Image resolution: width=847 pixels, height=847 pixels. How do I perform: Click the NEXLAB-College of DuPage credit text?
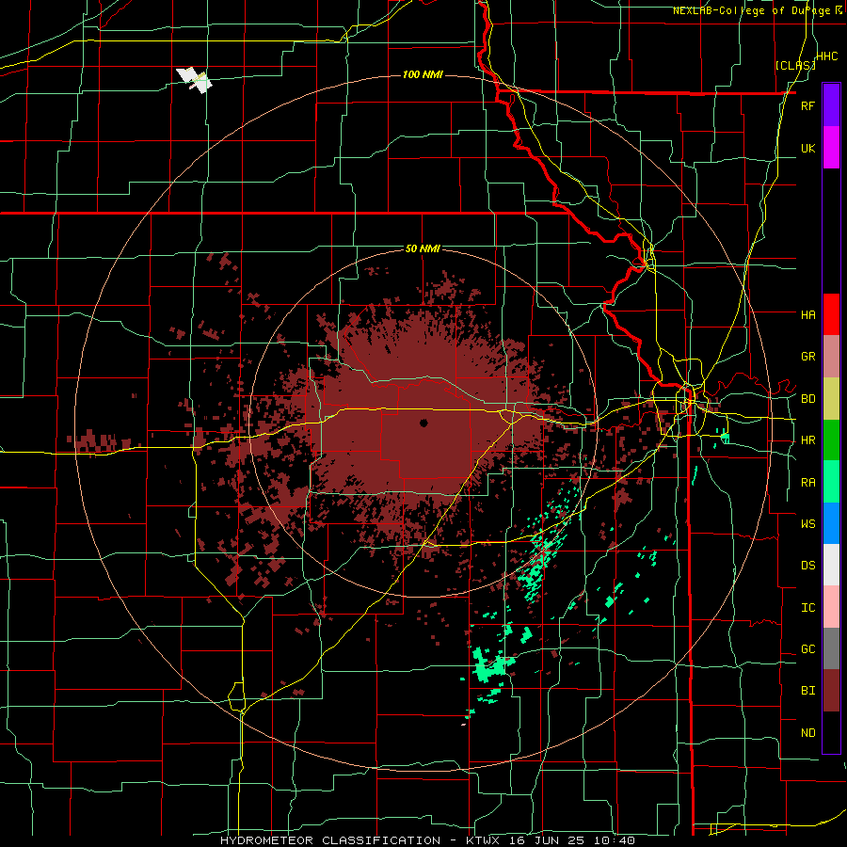point(753,10)
